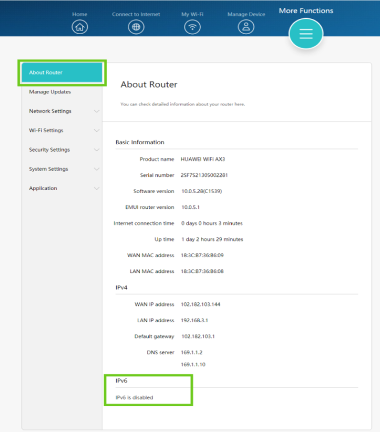Expand the Application section chevron
The image size is (380, 432).
coord(96,188)
